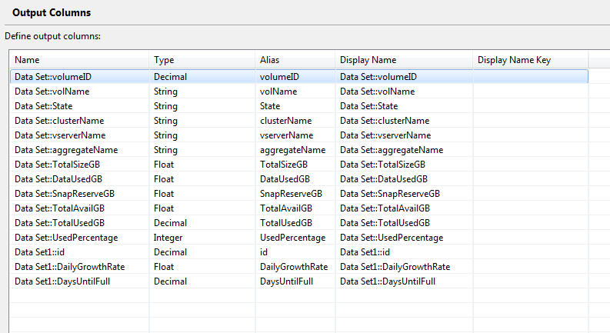Click Display Name cell Data Set::TotalAvailGB
This screenshot has height=333, width=610.
[x=404, y=208]
